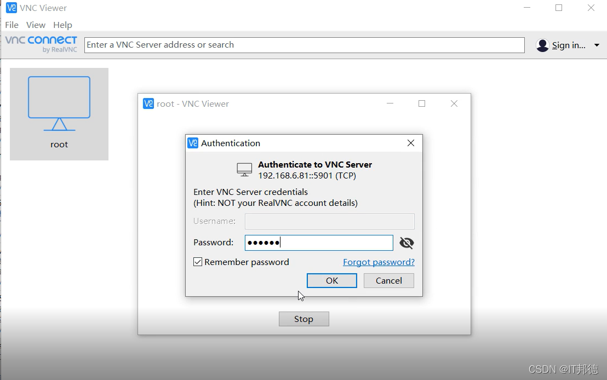607x380 pixels.
Task: Minimize the root VNC Viewer window
Action: [390, 103]
